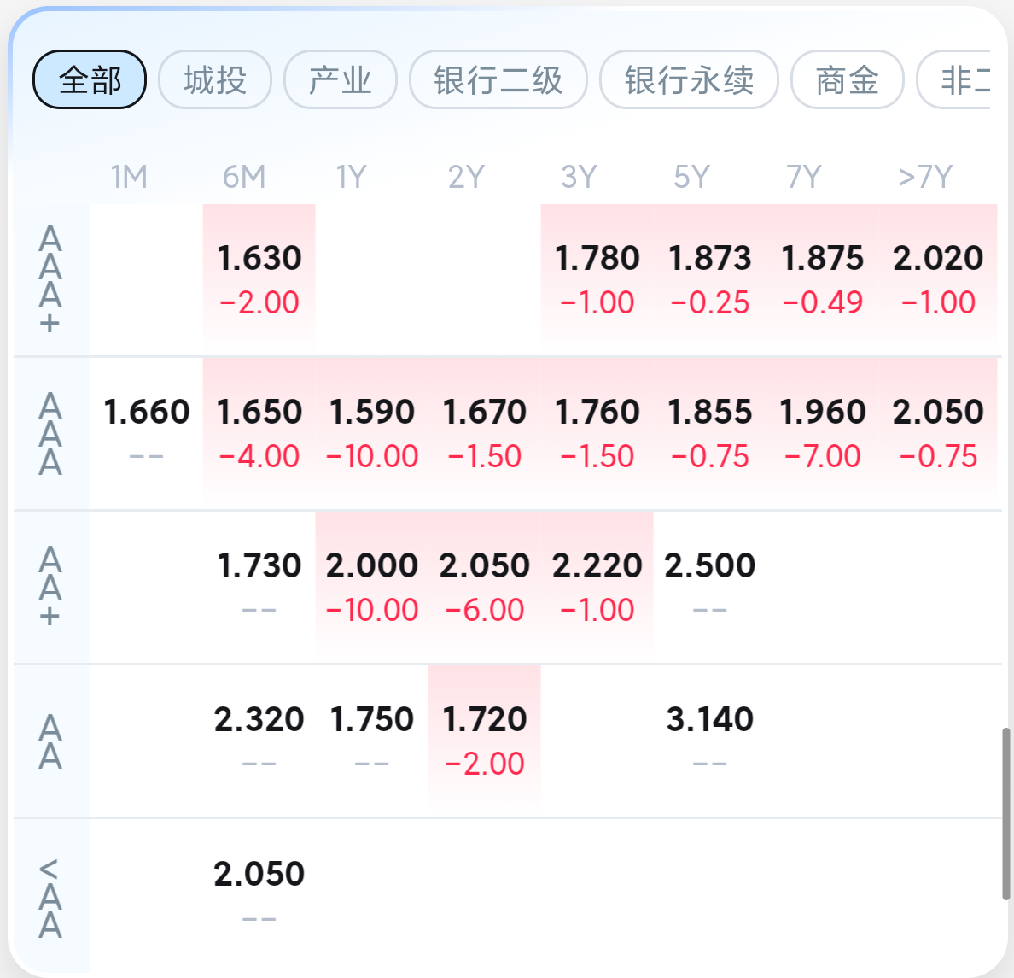1014x978 pixels.
Task: Click the AAA+ row label
Action: tap(50, 279)
